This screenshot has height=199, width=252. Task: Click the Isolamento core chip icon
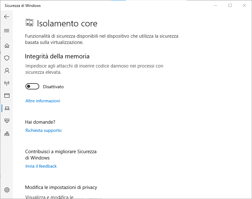pyautogui.click(x=30, y=23)
